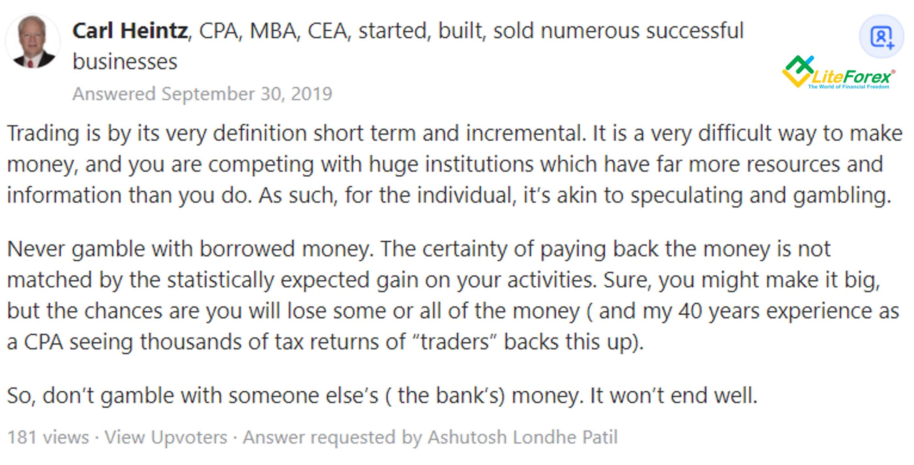Click the author name Carl Heintz
The width and height of the screenshot is (914, 465).
pyautogui.click(x=130, y=31)
